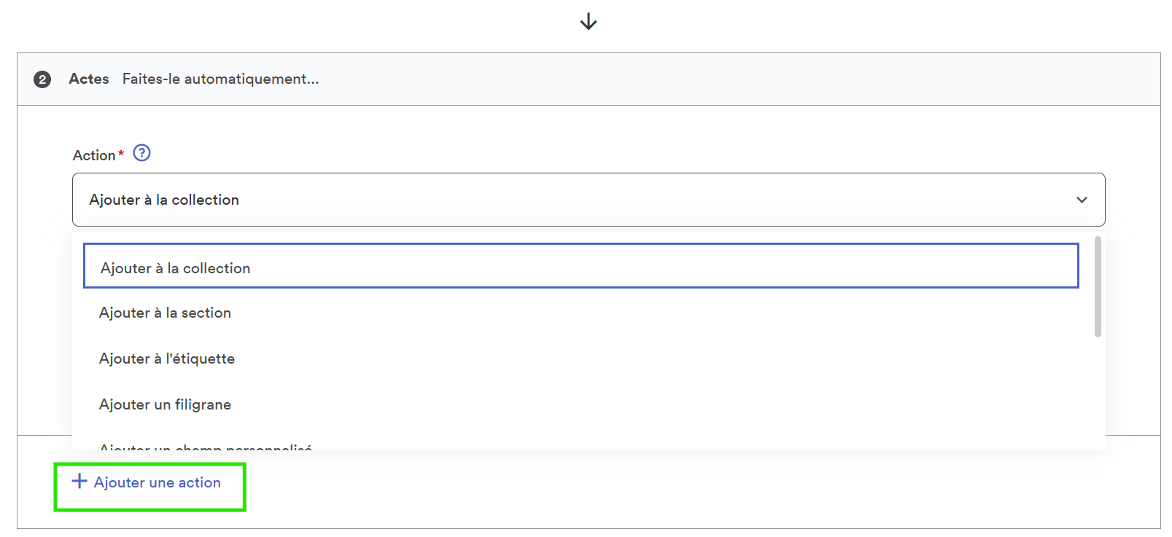Click the dropdown list scrollbar thumb
The width and height of the screenshot is (1172, 537).
point(1098,287)
